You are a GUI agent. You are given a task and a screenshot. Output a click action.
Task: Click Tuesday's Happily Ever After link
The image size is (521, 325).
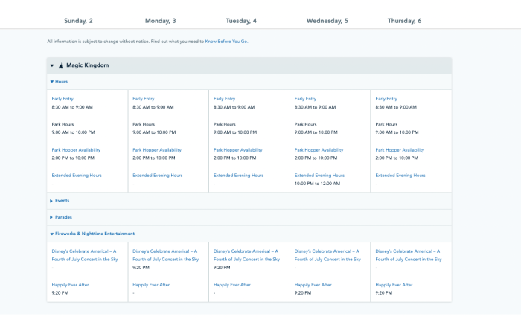click(x=232, y=285)
